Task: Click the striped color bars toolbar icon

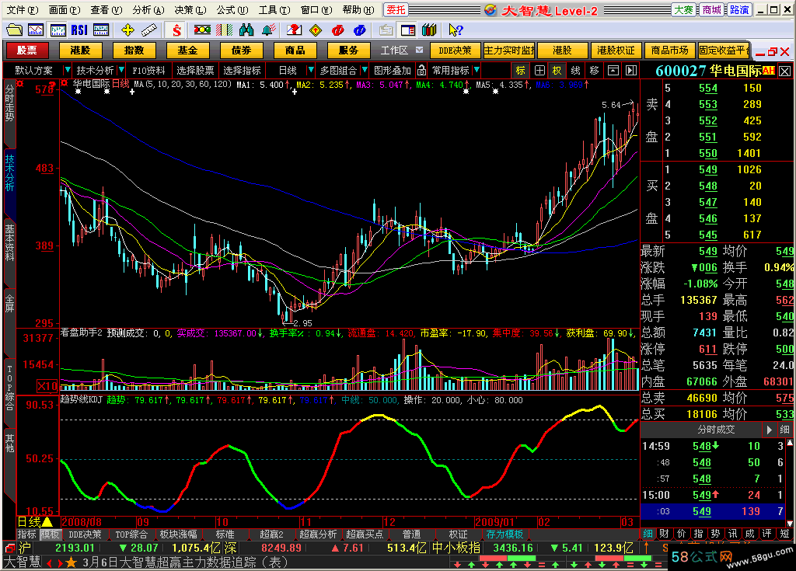Action: 224,30
